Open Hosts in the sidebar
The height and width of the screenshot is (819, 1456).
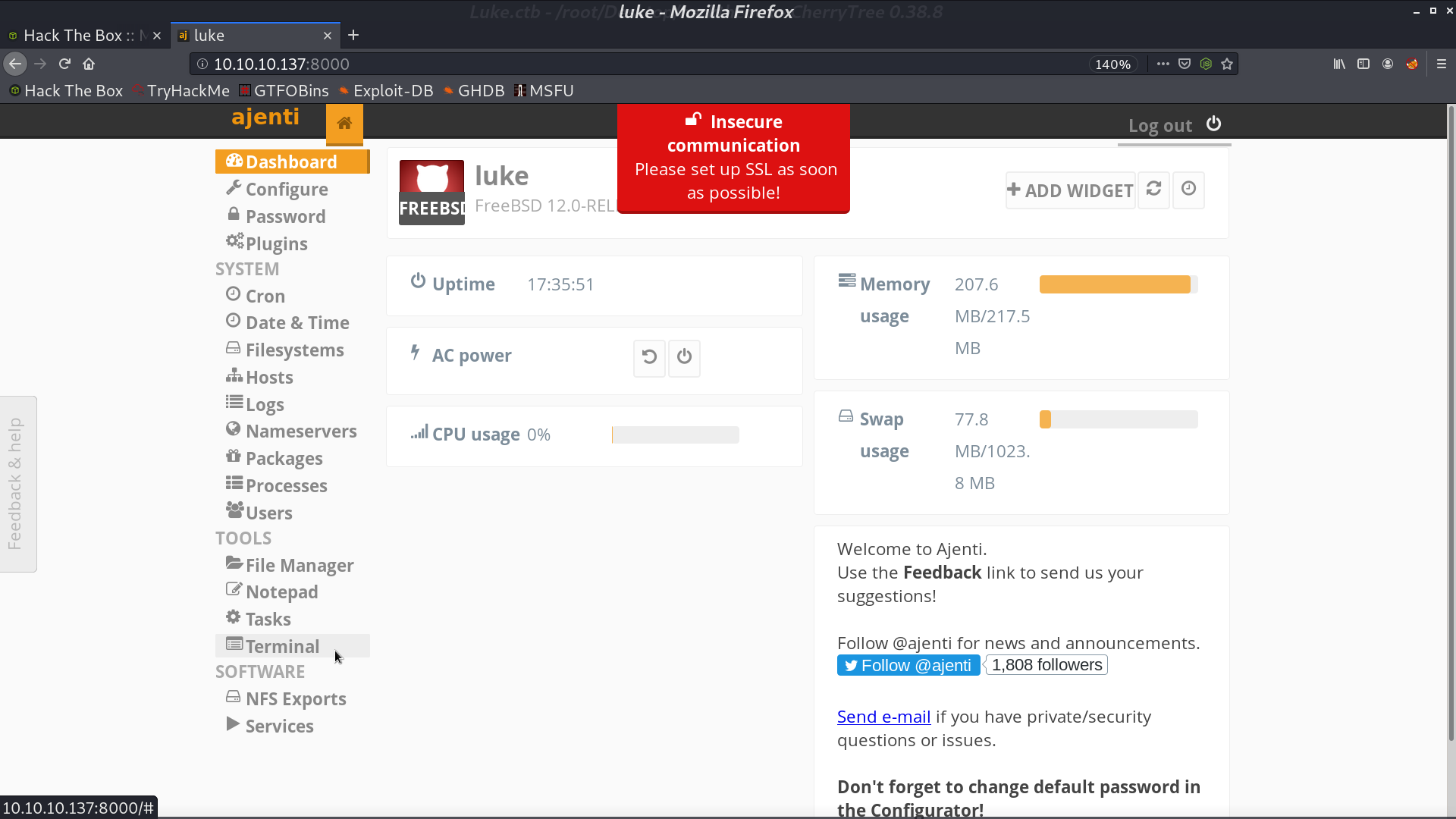pyautogui.click(x=292, y=377)
